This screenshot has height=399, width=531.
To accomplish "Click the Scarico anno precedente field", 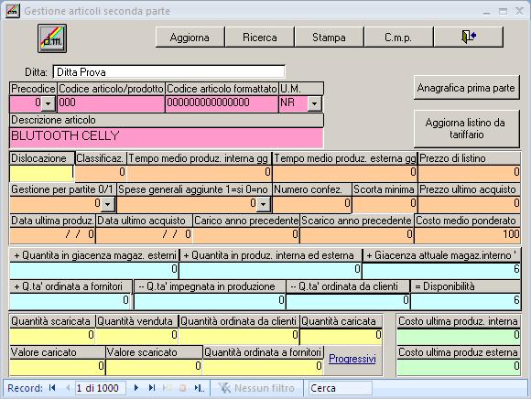I will [x=357, y=235].
